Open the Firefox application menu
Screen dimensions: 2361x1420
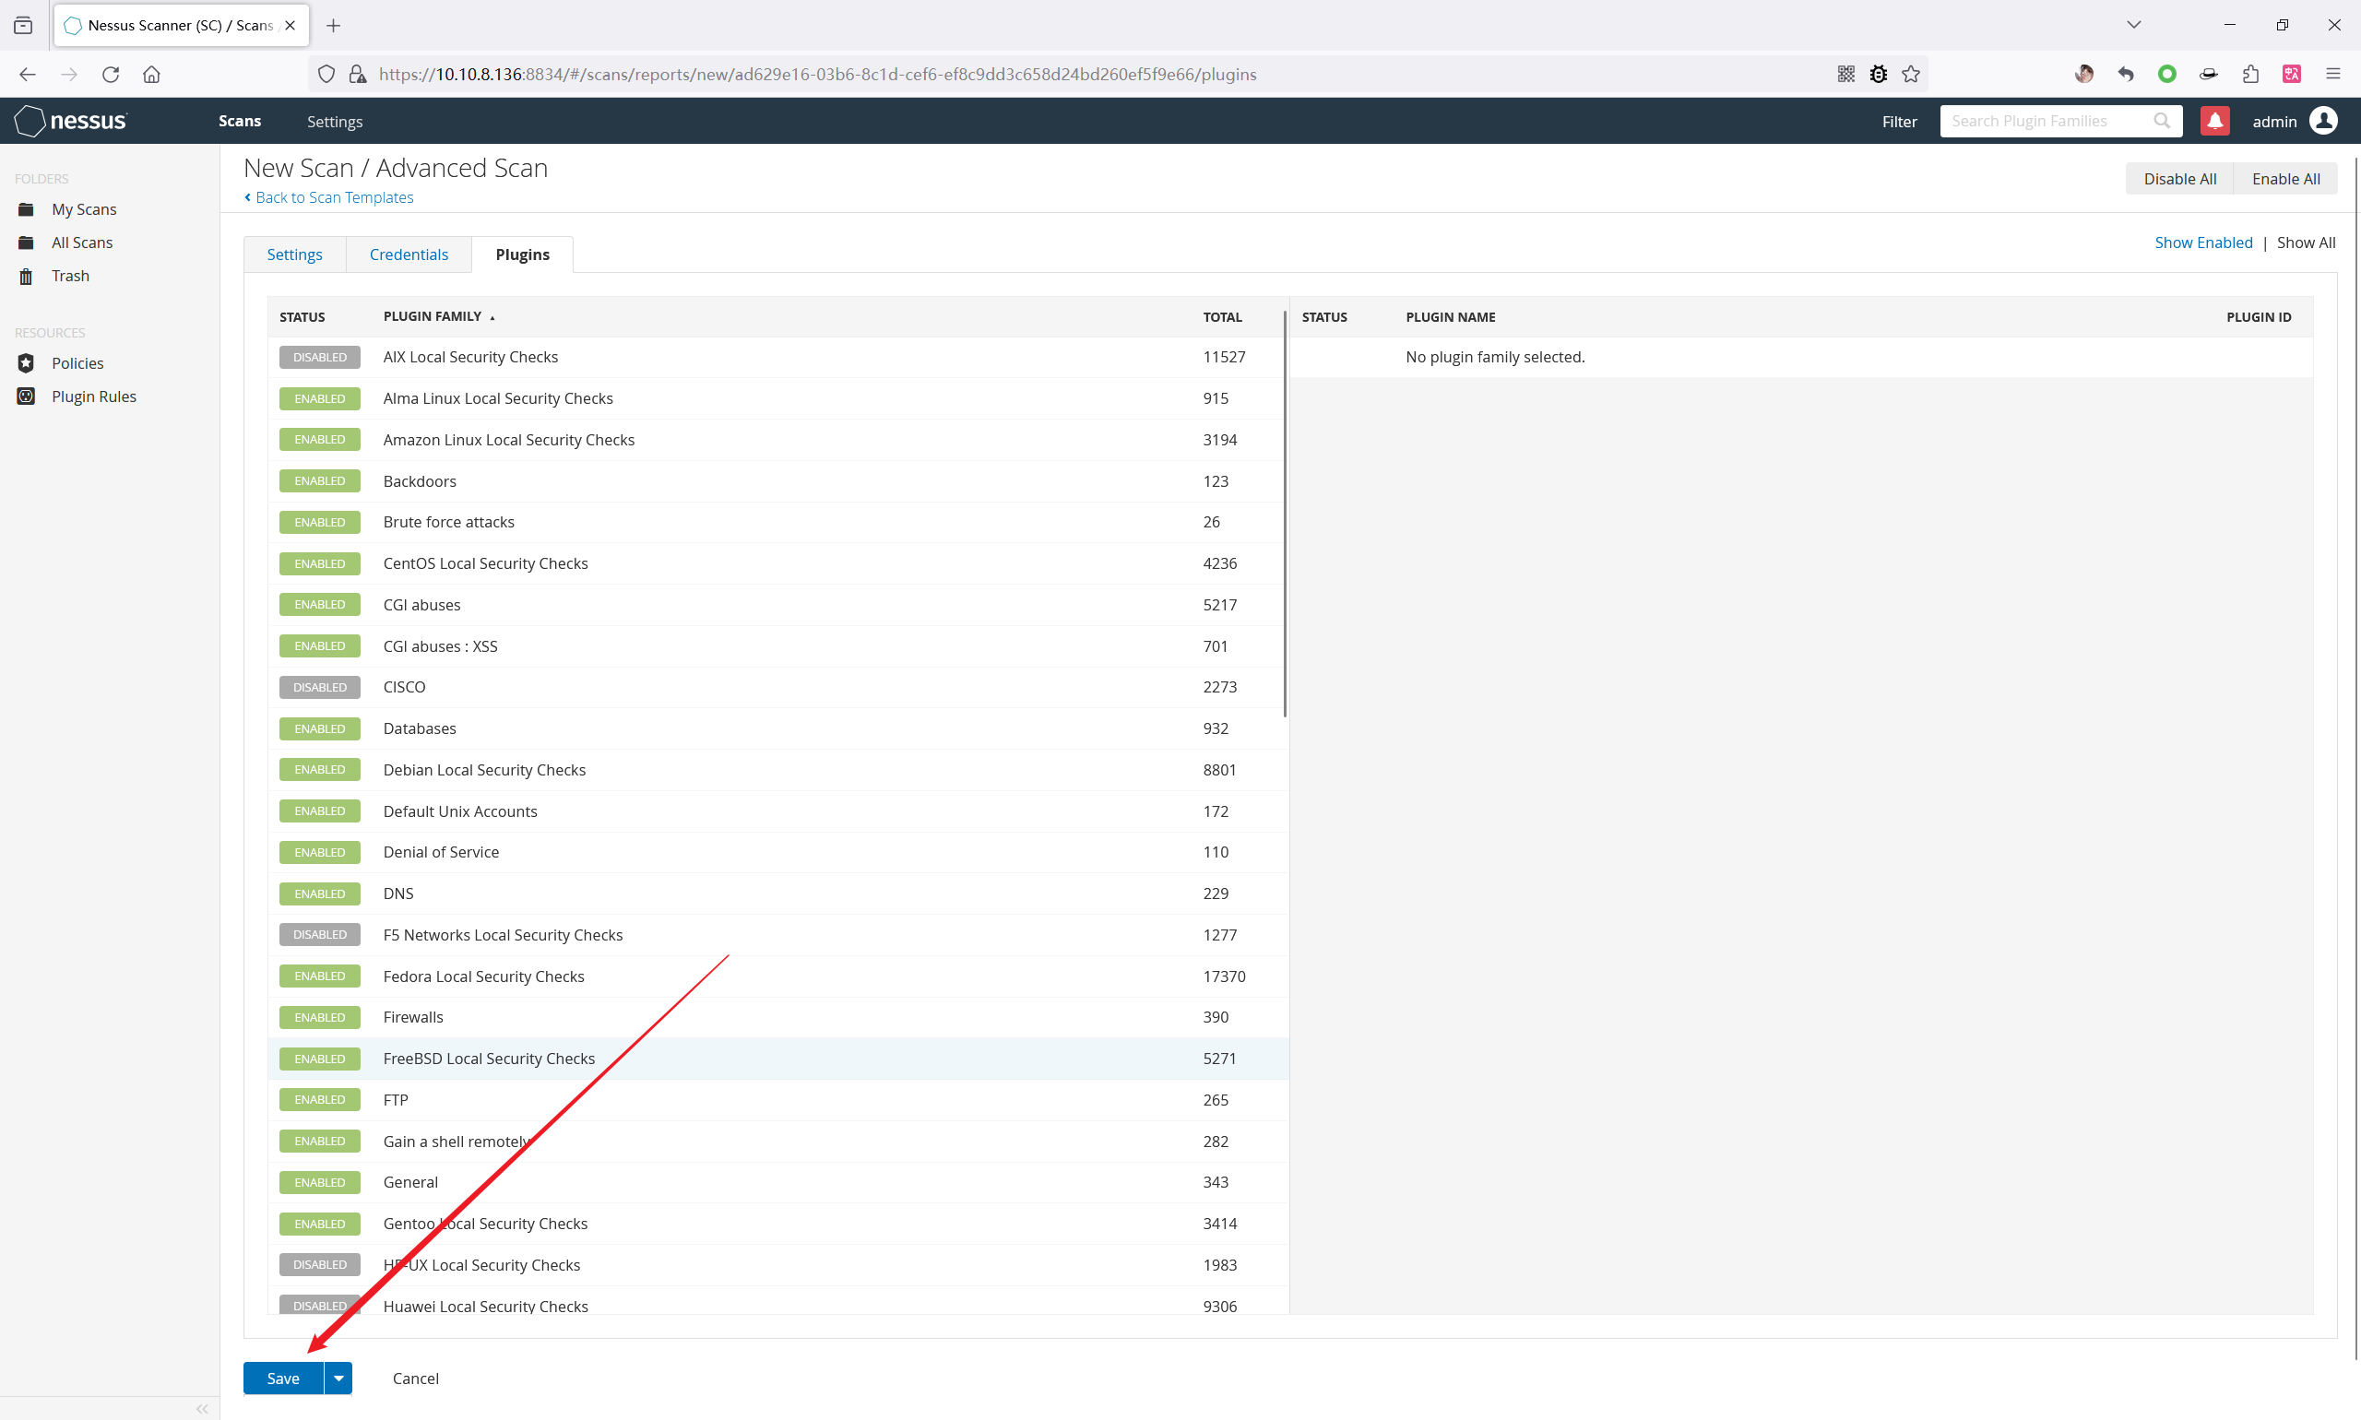point(2333,75)
